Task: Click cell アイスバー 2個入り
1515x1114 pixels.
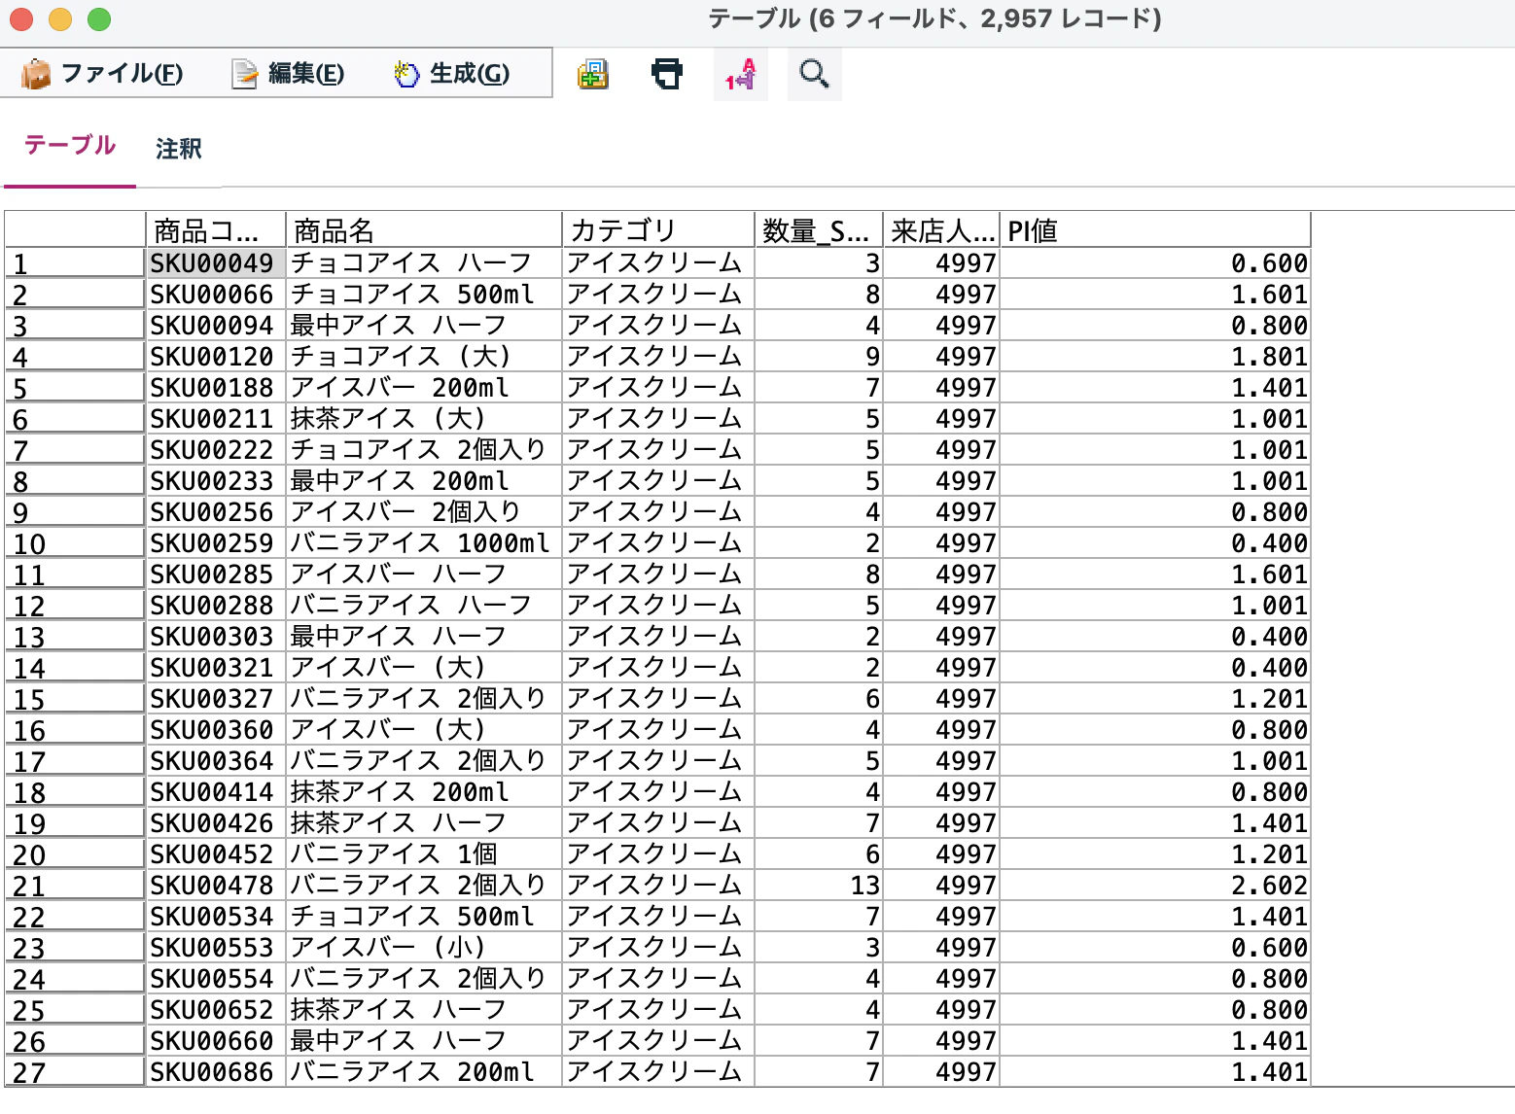Action: [424, 512]
